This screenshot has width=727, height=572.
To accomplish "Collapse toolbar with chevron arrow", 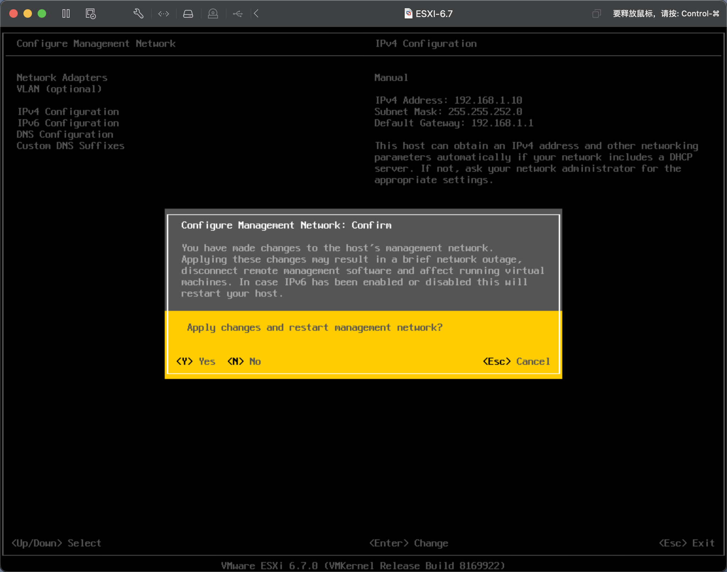I will (256, 14).
